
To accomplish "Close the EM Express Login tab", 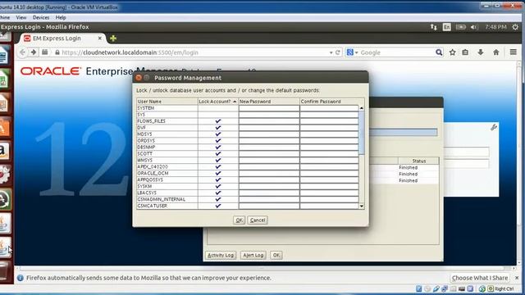I will [x=100, y=39].
